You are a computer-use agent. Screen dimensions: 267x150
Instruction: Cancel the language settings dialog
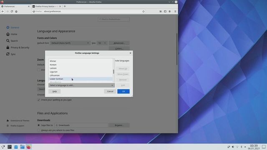(110, 91)
